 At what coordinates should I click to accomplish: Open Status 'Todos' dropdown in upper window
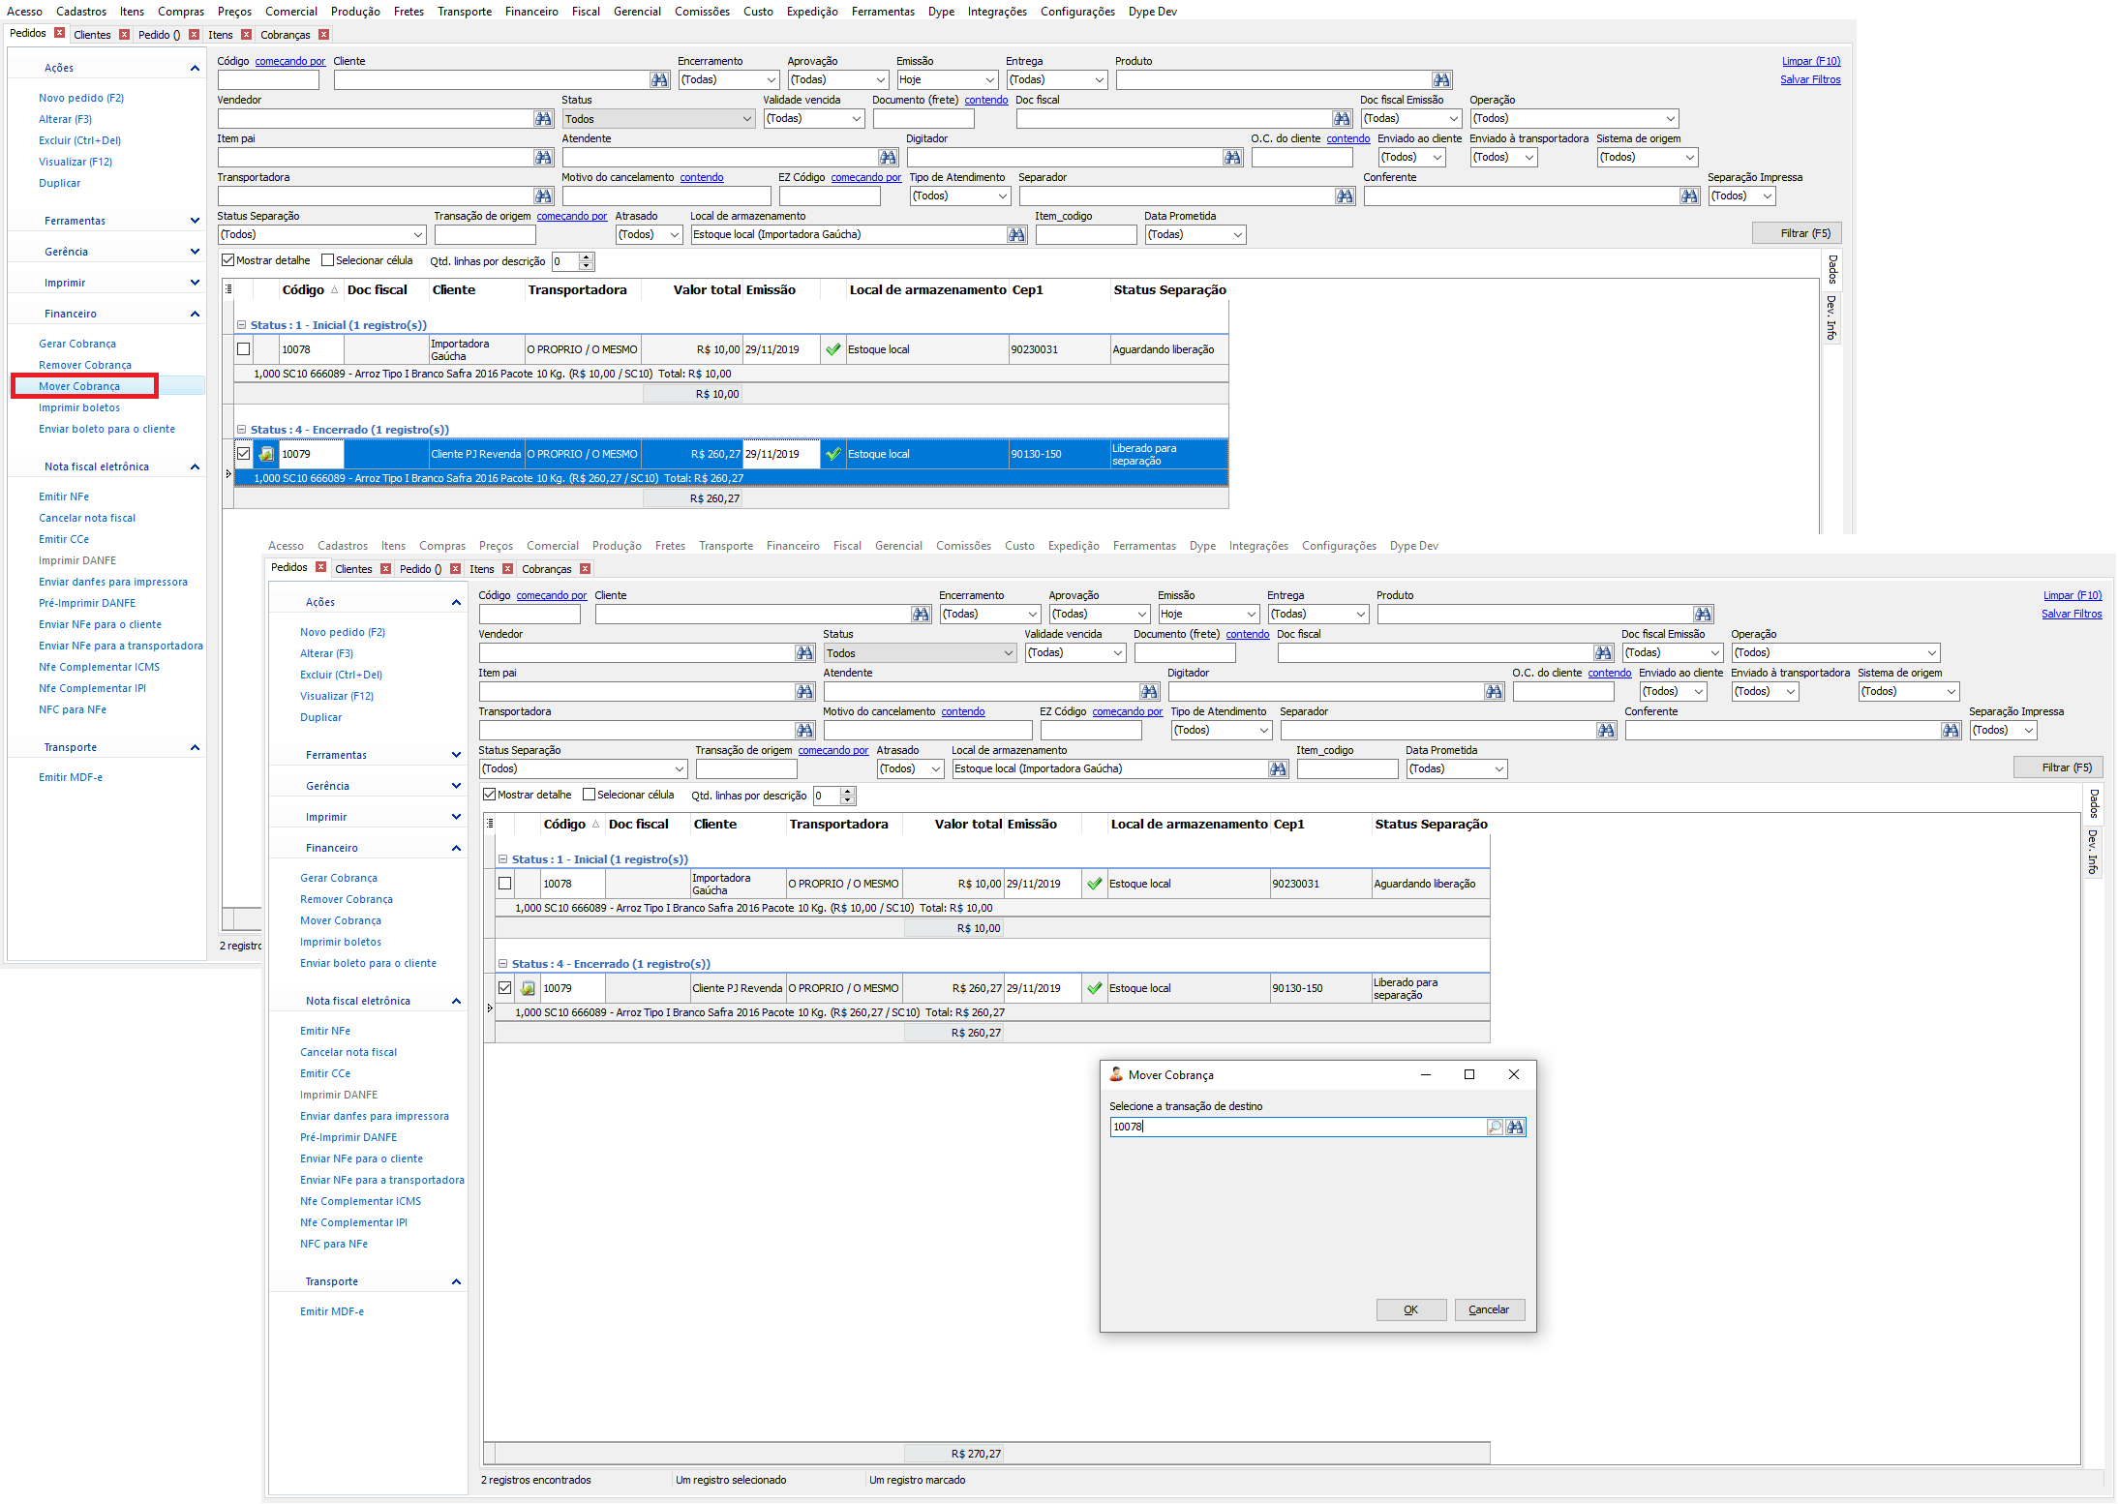(658, 119)
